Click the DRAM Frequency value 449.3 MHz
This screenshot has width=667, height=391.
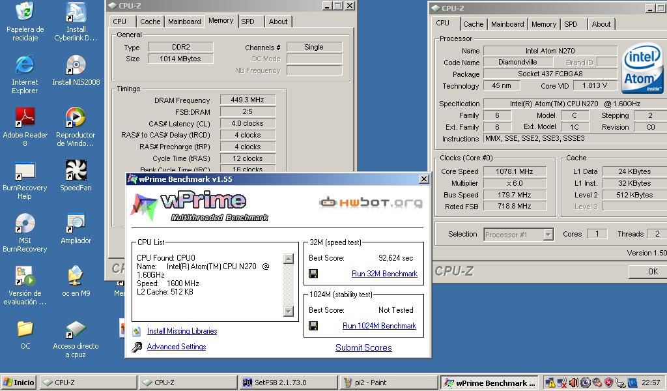coord(248,100)
